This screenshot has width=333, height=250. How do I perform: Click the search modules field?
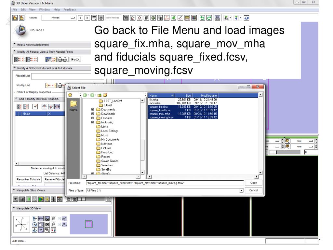(113, 18)
